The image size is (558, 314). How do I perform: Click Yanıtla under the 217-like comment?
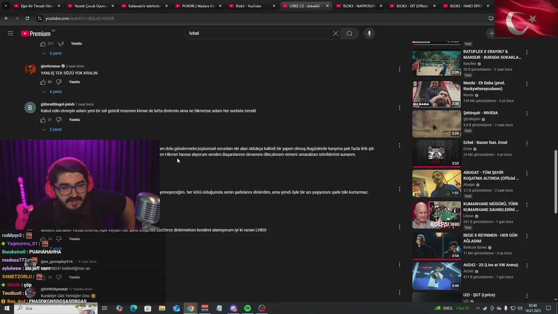click(76, 44)
